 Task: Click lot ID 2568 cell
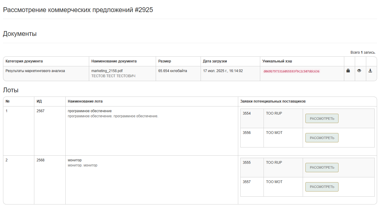(40, 160)
